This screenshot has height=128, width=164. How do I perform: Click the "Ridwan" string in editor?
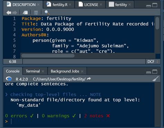(x=85, y=40)
